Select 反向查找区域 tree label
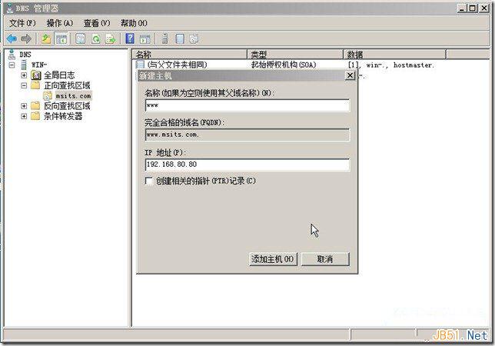Viewport: 495px width, 346px height. 67,106
